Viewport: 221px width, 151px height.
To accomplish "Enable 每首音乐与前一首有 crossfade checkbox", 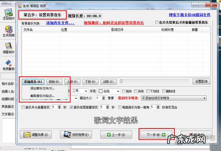I will coord(120,107).
